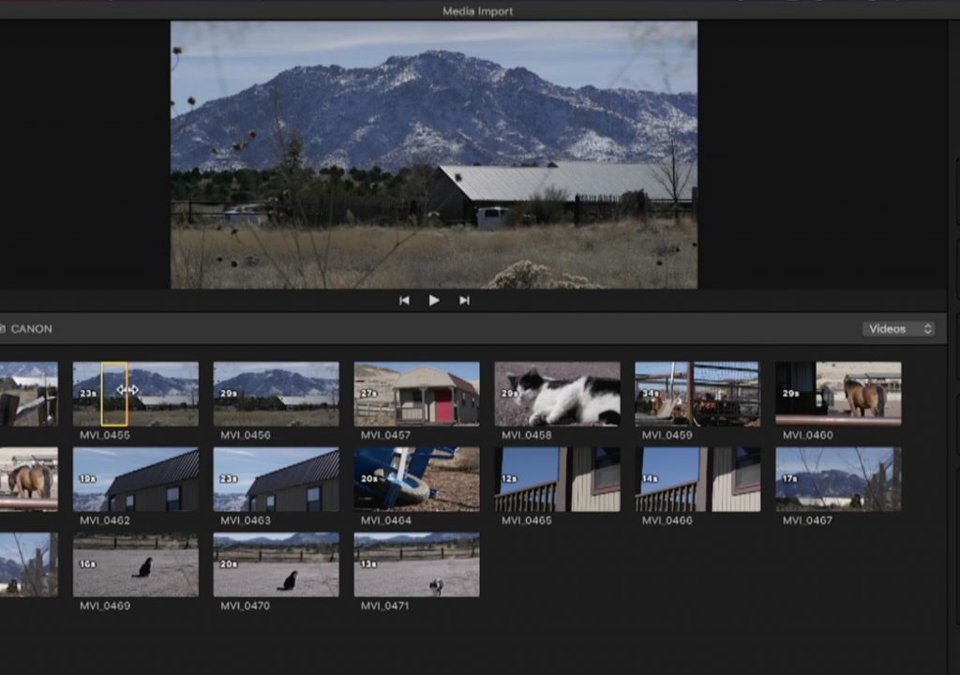Select MVI_0459 corral clip thumbnail
960x675 pixels.
[x=697, y=393]
